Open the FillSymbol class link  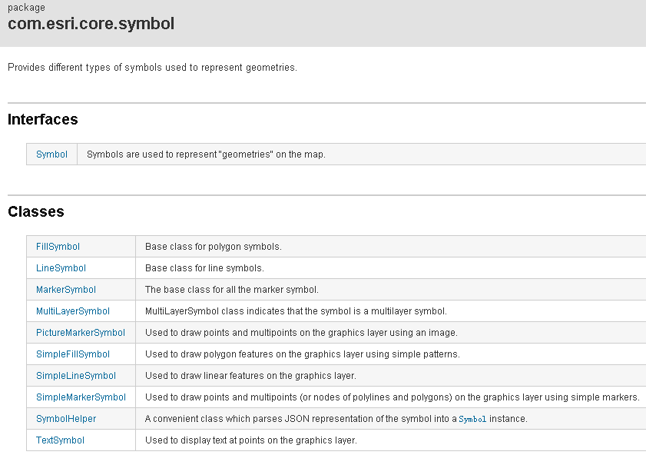[x=58, y=247]
